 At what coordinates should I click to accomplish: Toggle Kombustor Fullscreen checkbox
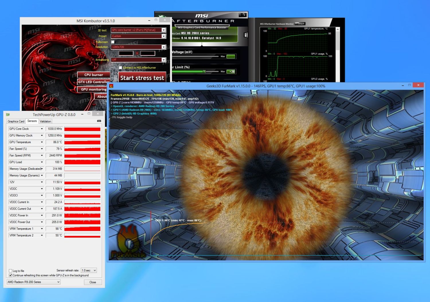point(113,42)
